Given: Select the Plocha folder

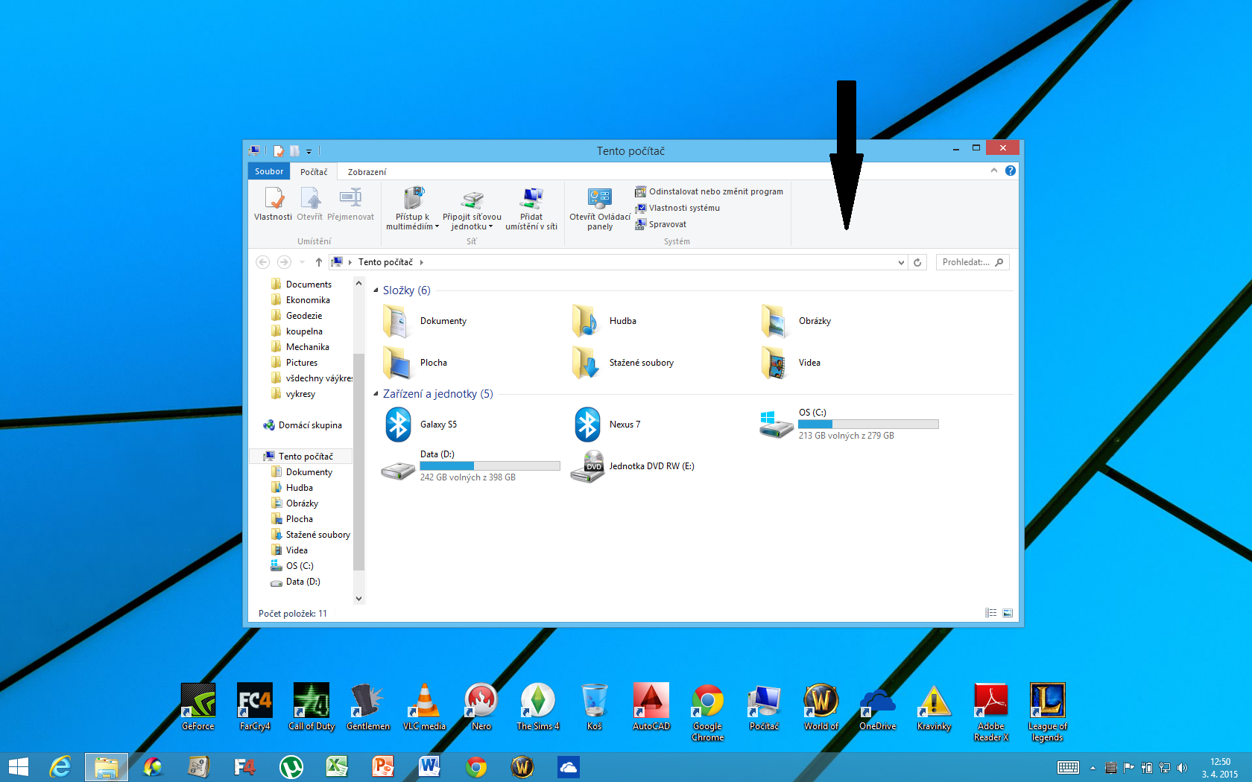Looking at the screenshot, I should click(416, 363).
